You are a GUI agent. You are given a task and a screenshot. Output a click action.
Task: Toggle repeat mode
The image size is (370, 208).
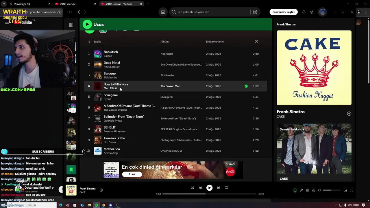point(226,188)
